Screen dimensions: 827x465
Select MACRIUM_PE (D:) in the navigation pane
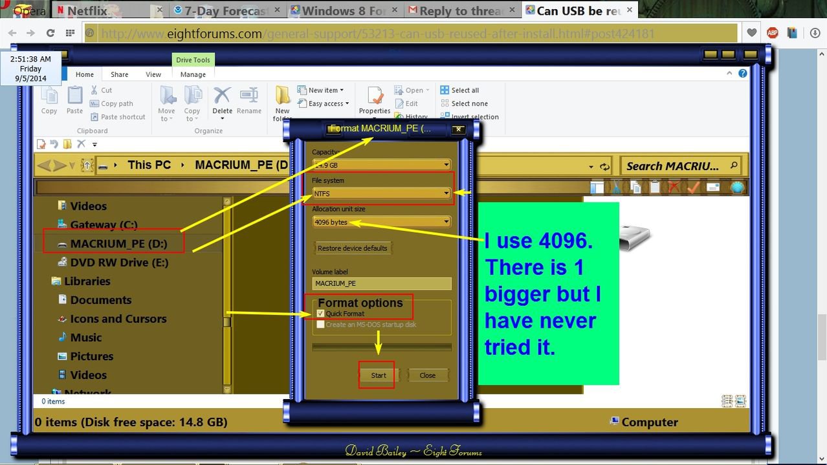[x=114, y=243]
